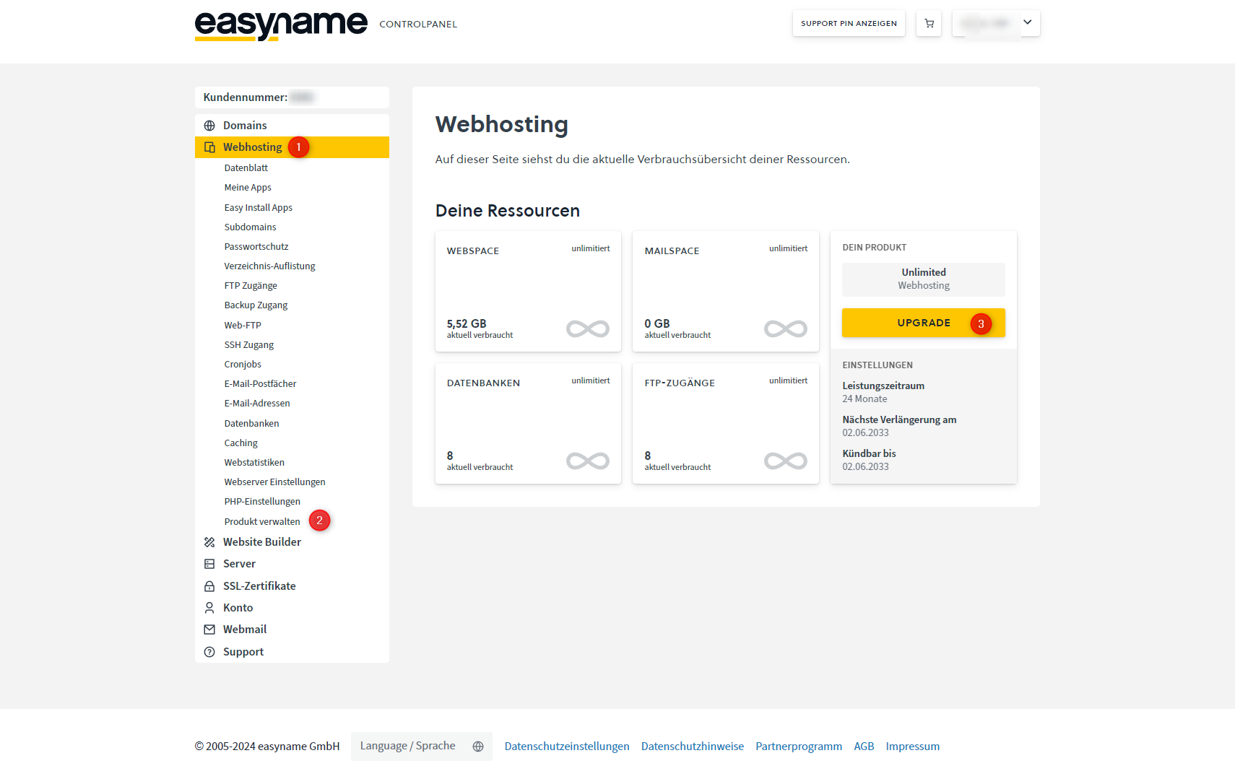Image resolution: width=1235 pixels, height=779 pixels.
Task: Go to PHP-Einstellungen
Action: coord(262,502)
